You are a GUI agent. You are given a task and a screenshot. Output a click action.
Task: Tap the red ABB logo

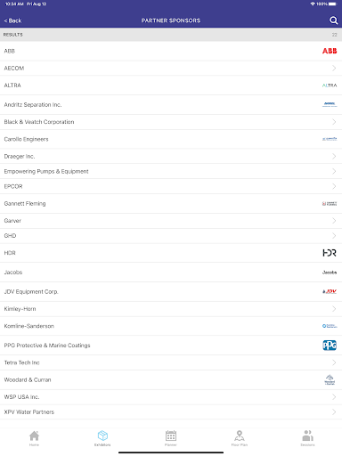(330, 51)
